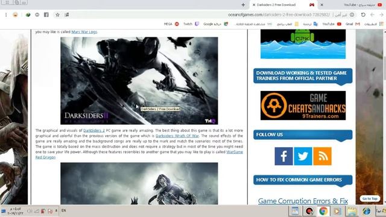Open File Explorer folder in taskbar
The image size is (386, 217).
[352, 211]
